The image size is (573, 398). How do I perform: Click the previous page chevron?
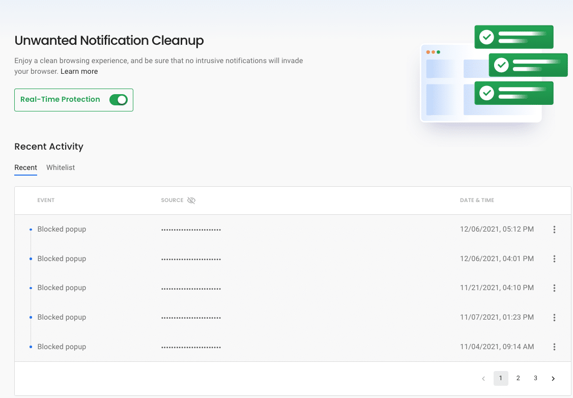483,378
